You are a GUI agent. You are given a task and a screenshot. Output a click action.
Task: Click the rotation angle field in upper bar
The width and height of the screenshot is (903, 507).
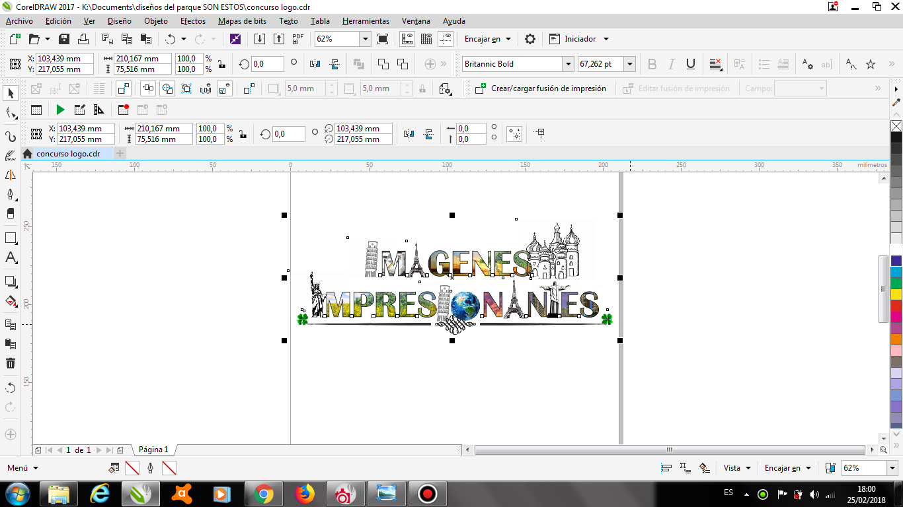pos(267,64)
